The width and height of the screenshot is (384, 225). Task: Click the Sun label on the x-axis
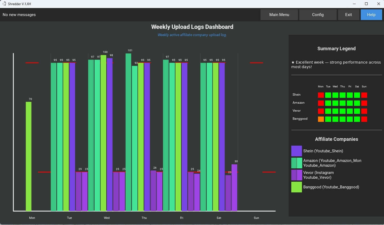(256, 218)
